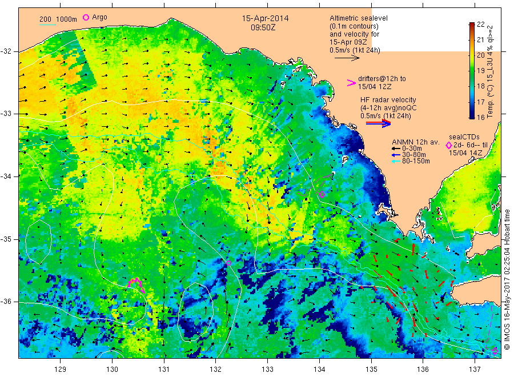
Task: Click the "Temp. (°C)" color bar label
Action: point(490,103)
